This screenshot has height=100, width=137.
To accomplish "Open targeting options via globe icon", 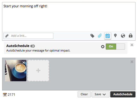I will (123, 36).
